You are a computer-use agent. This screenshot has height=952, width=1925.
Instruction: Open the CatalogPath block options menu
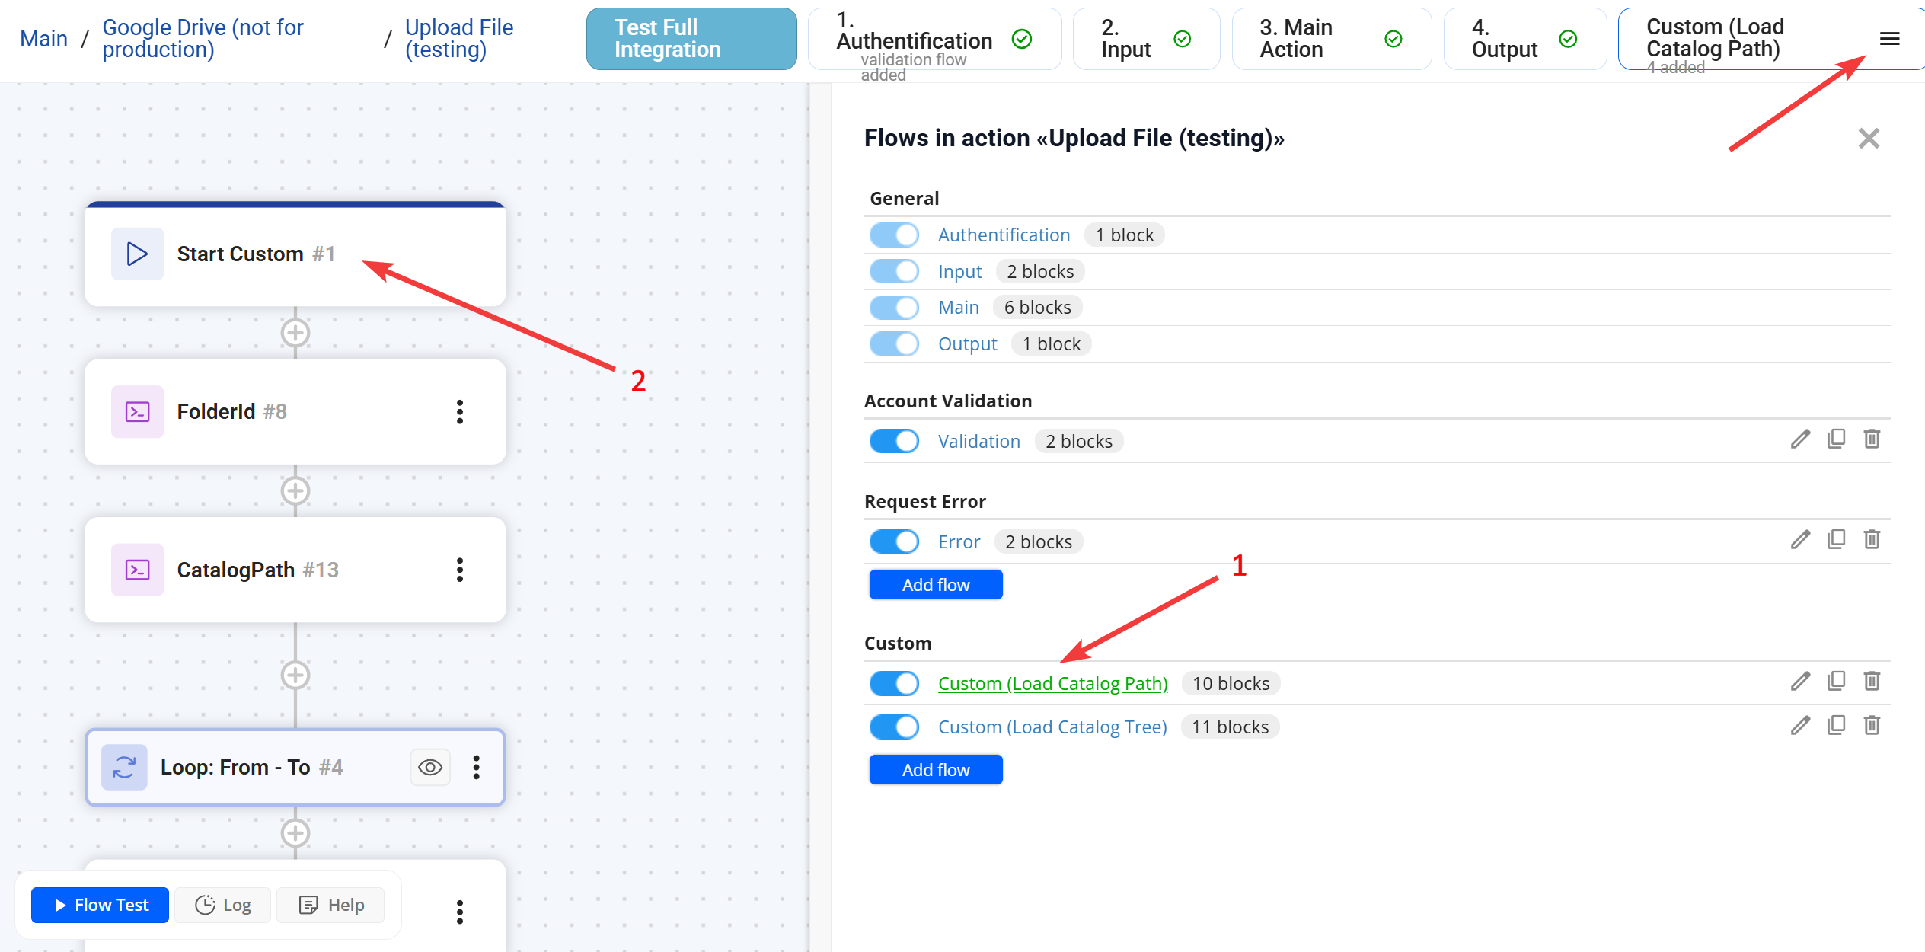tap(460, 569)
